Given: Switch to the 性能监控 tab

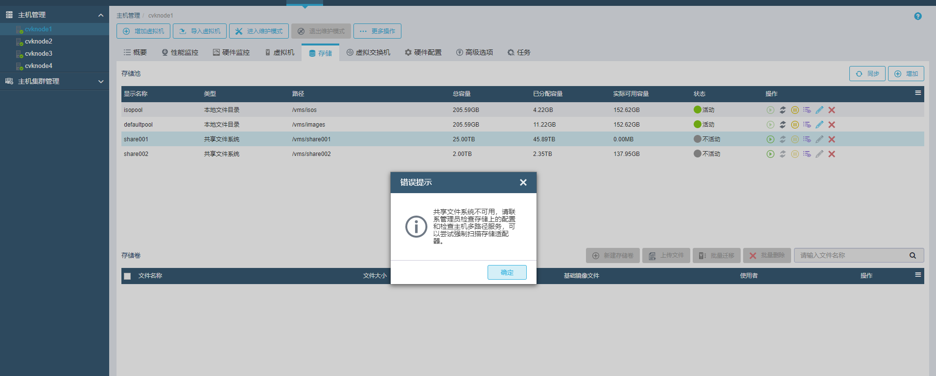Looking at the screenshot, I should pos(180,52).
